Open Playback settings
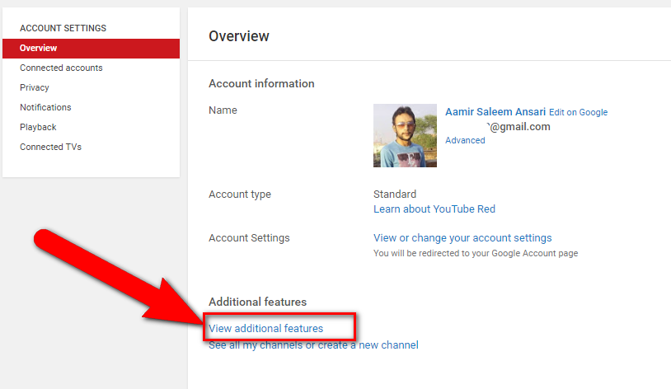 (38, 127)
